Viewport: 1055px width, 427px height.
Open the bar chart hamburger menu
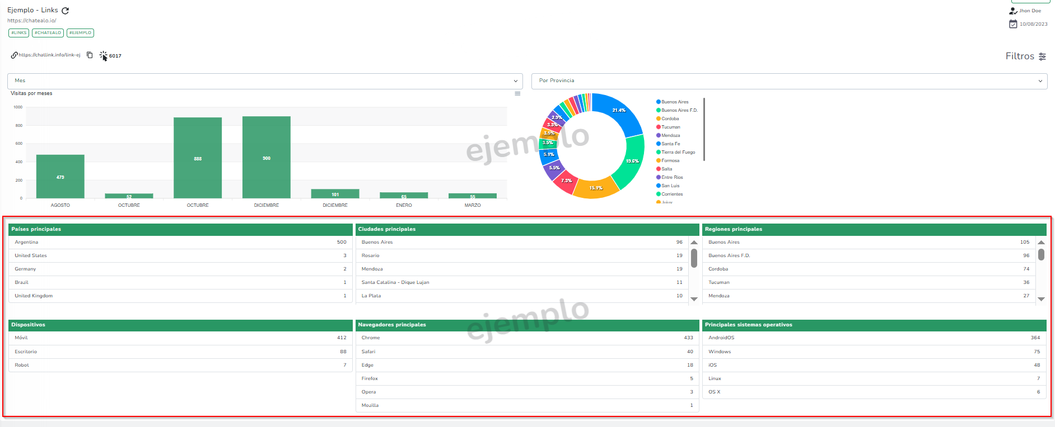pos(517,94)
